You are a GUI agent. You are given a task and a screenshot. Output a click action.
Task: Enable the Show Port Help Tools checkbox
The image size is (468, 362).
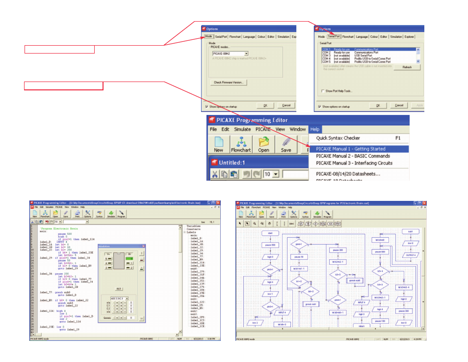pos(323,91)
